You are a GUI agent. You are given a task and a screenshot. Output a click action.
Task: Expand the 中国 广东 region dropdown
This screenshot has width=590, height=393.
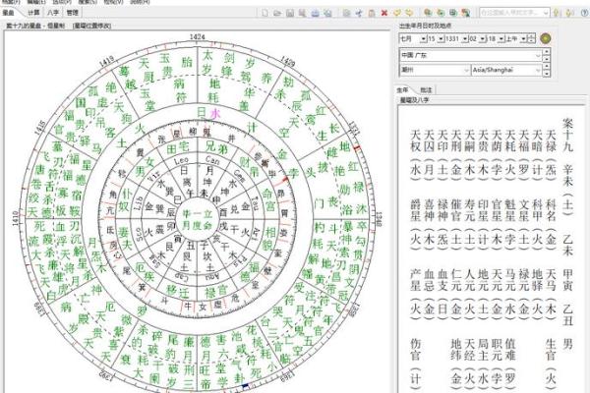coord(538,55)
